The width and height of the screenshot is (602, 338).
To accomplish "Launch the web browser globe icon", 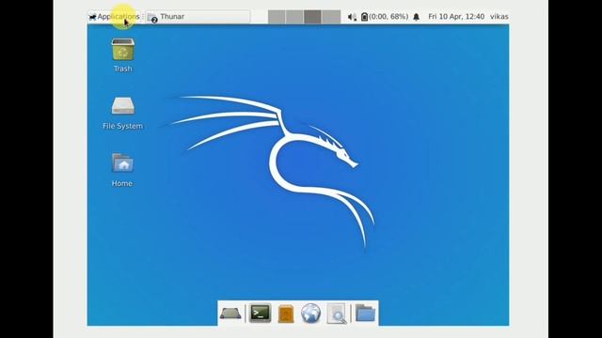I will 310,313.
